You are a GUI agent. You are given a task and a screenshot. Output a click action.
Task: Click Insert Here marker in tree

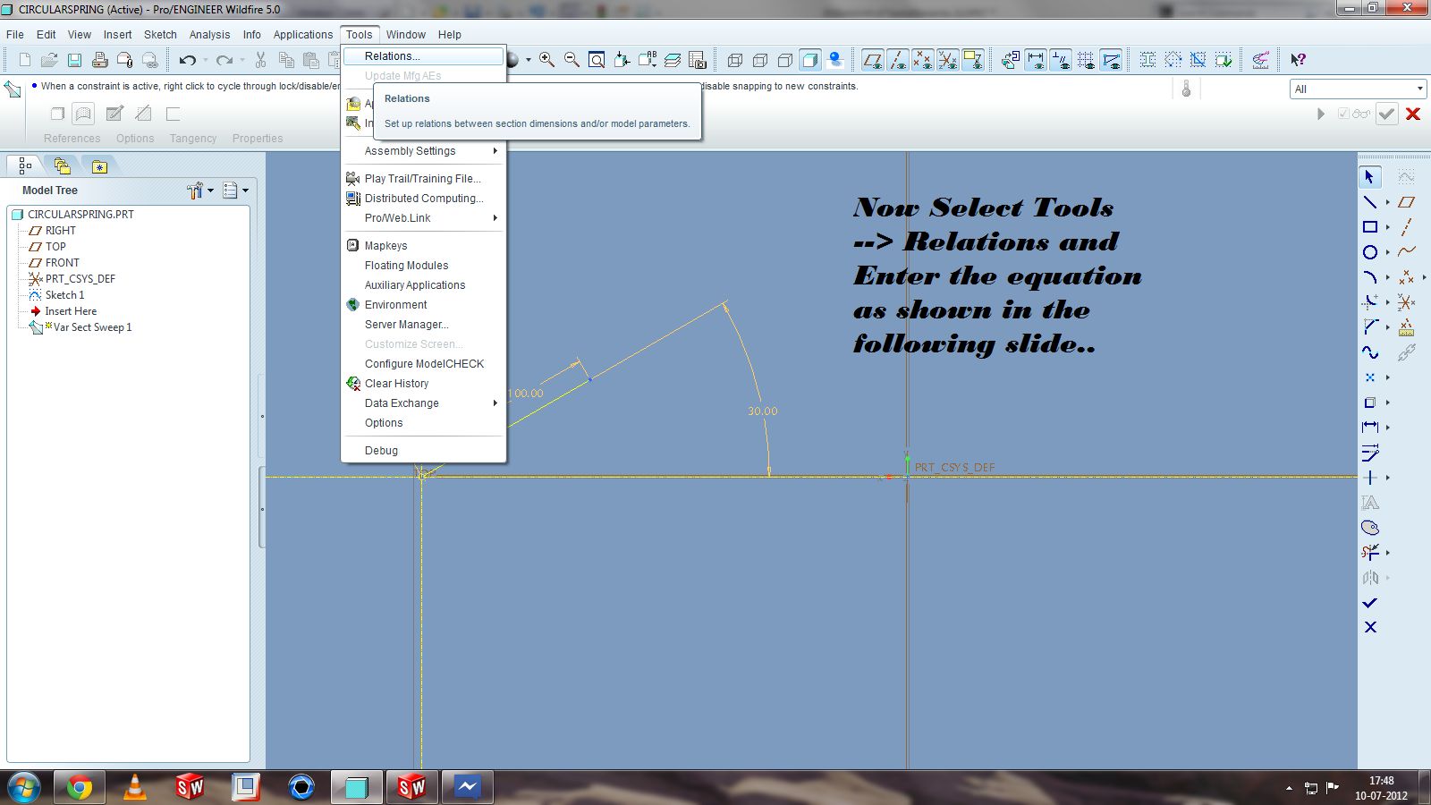click(x=71, y=311)
